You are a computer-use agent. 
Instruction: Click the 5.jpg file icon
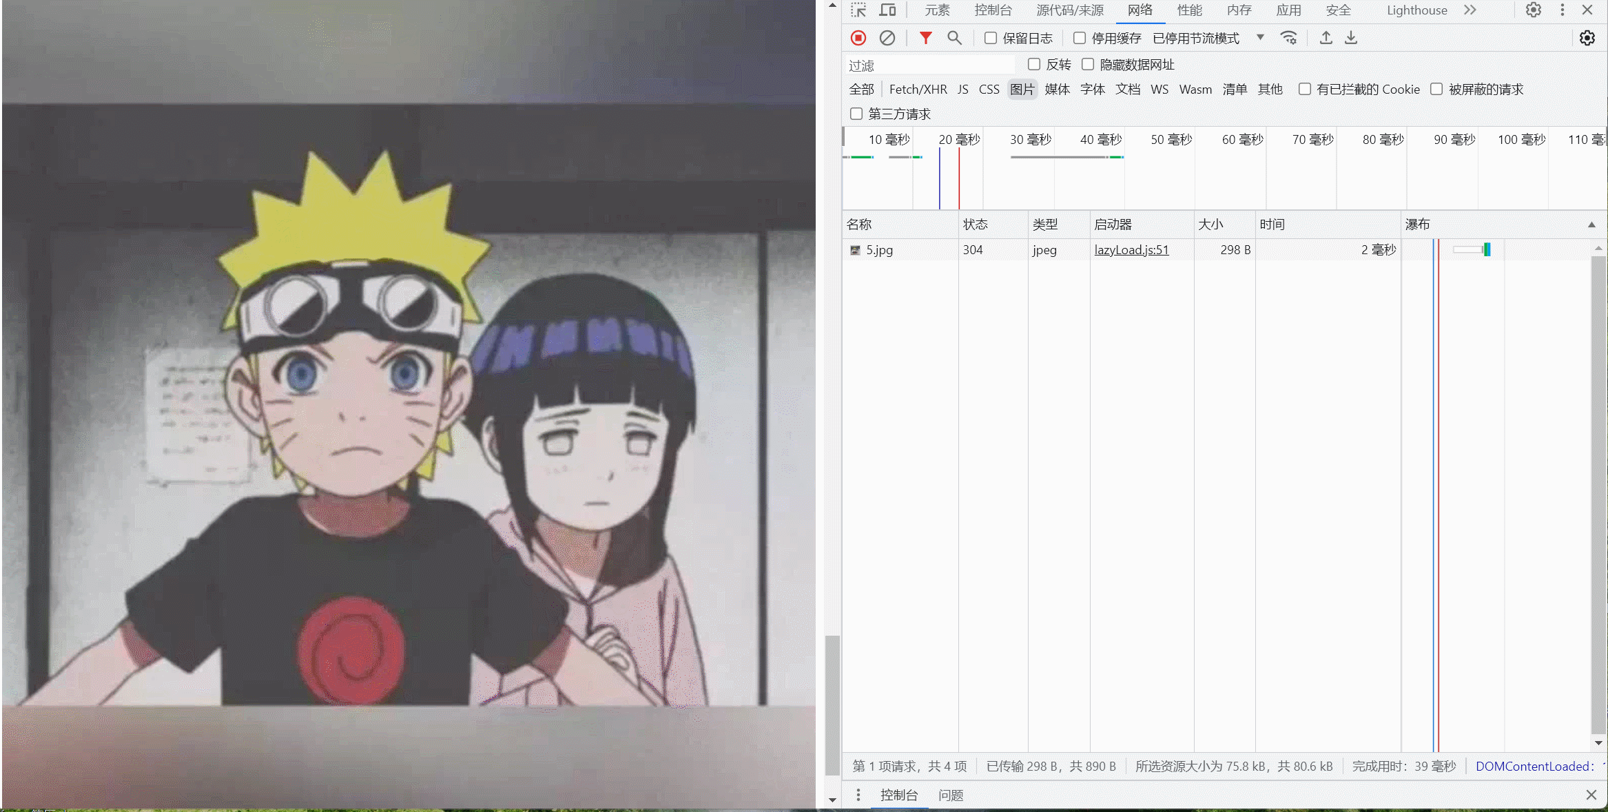point(855,251)
